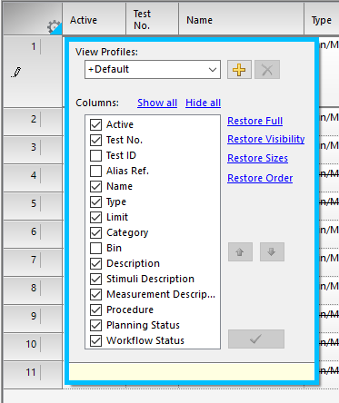
Task: Enable the Test ID column checkbox
Action: (95, 155)
